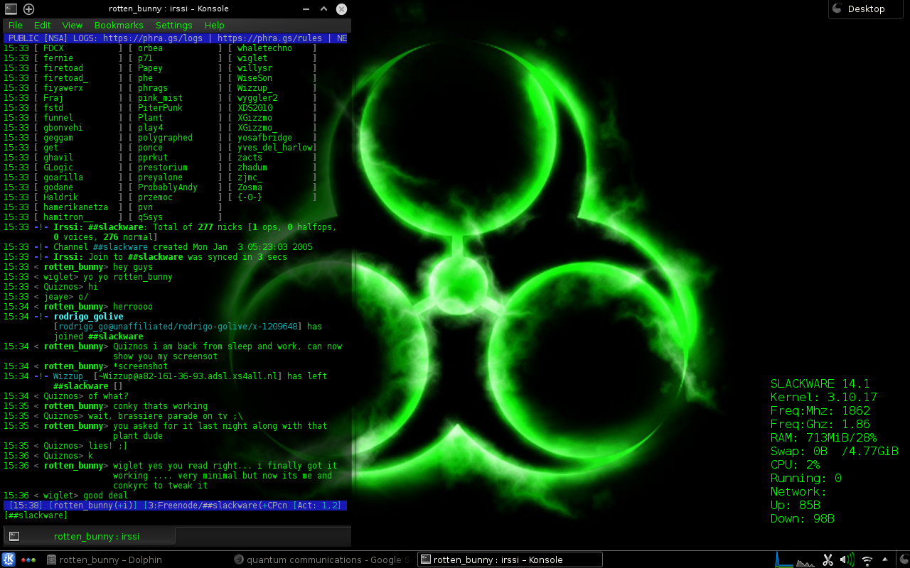Open the Bookmarks menu
The image size is (910, 568).
pyautogui.click(x=119, y=25)
